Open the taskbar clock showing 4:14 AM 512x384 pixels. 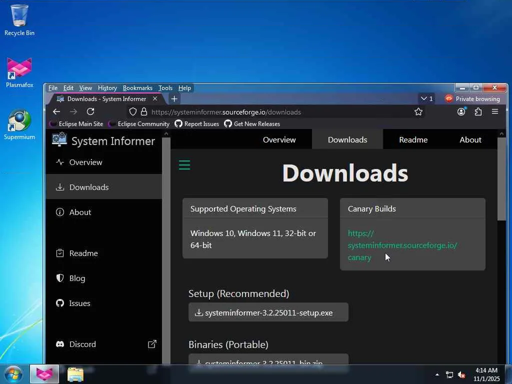(486, 374)
